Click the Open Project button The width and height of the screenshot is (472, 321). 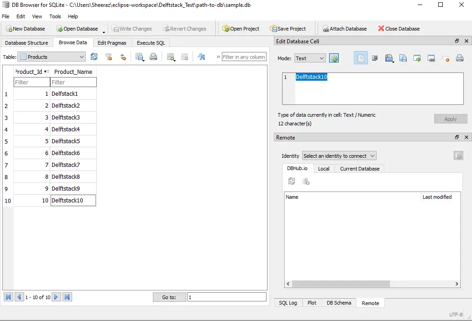pyautogui.click(x=241, y=29)
